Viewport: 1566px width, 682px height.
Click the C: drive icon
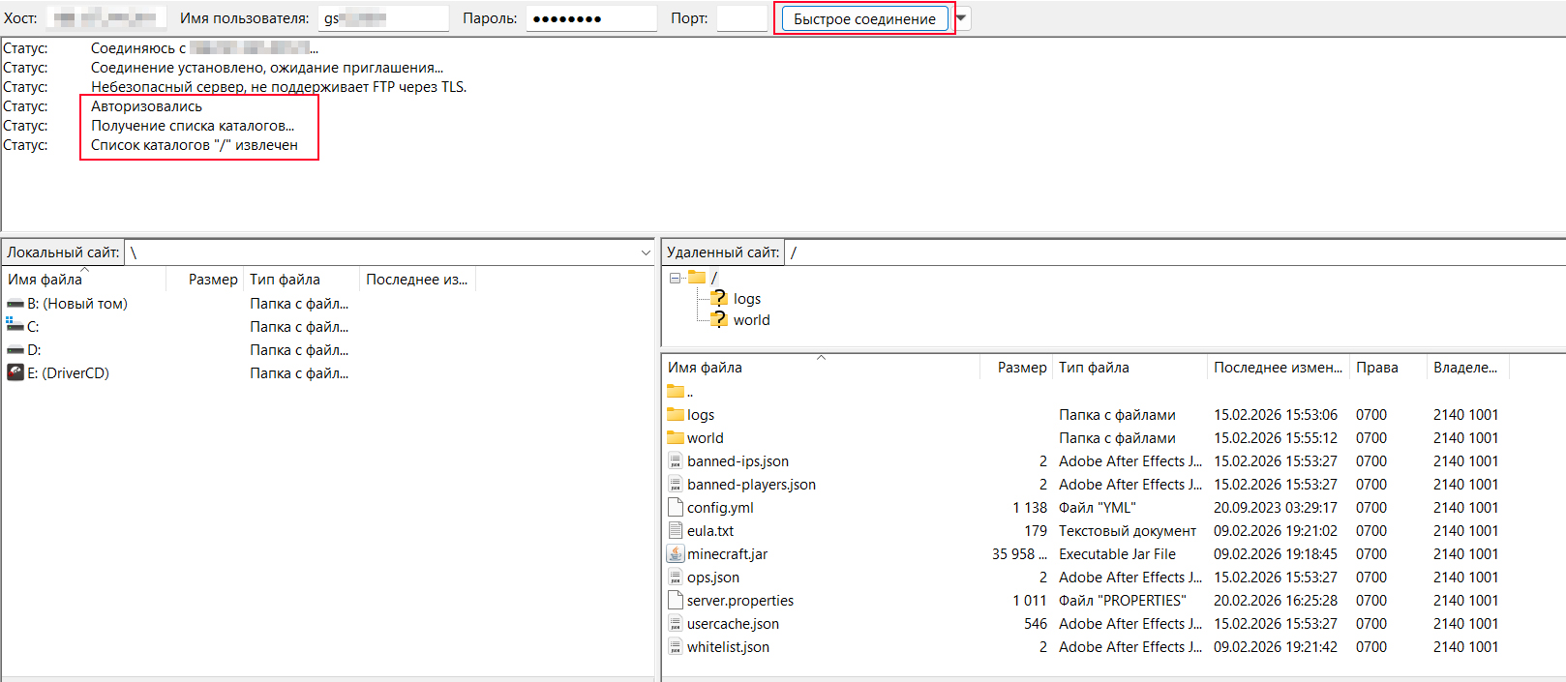(15, 327)
